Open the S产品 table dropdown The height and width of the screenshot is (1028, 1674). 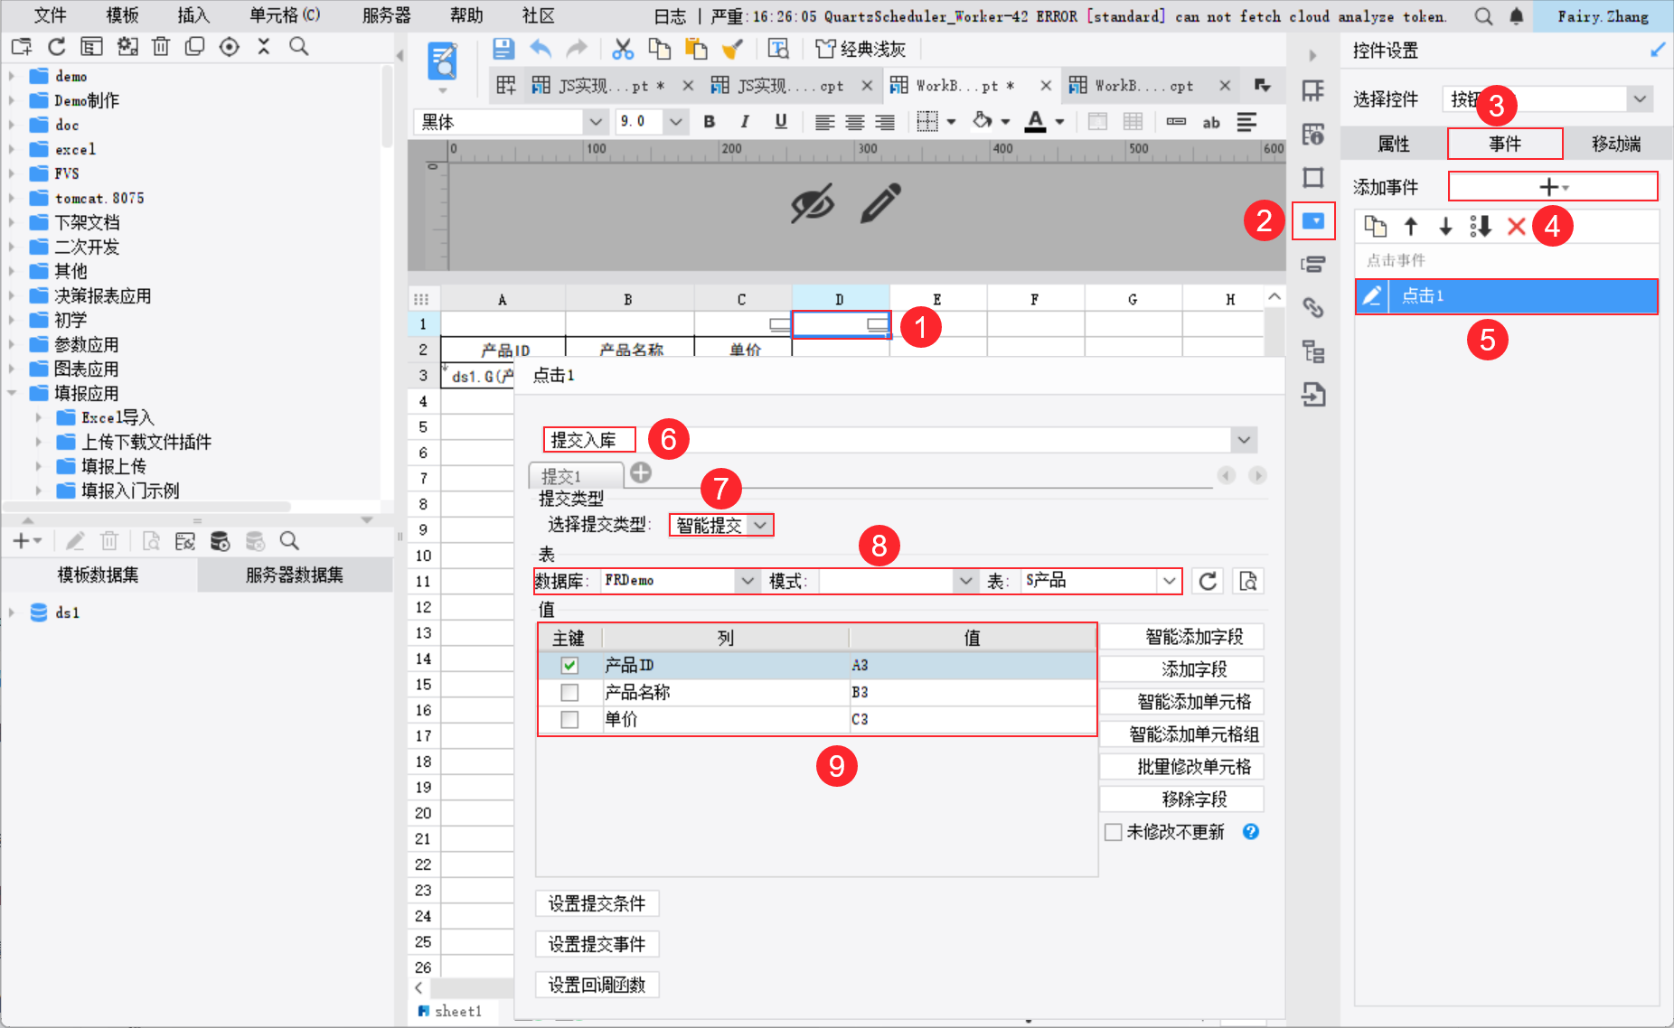pyautogui.click(x=1169, y=581)
